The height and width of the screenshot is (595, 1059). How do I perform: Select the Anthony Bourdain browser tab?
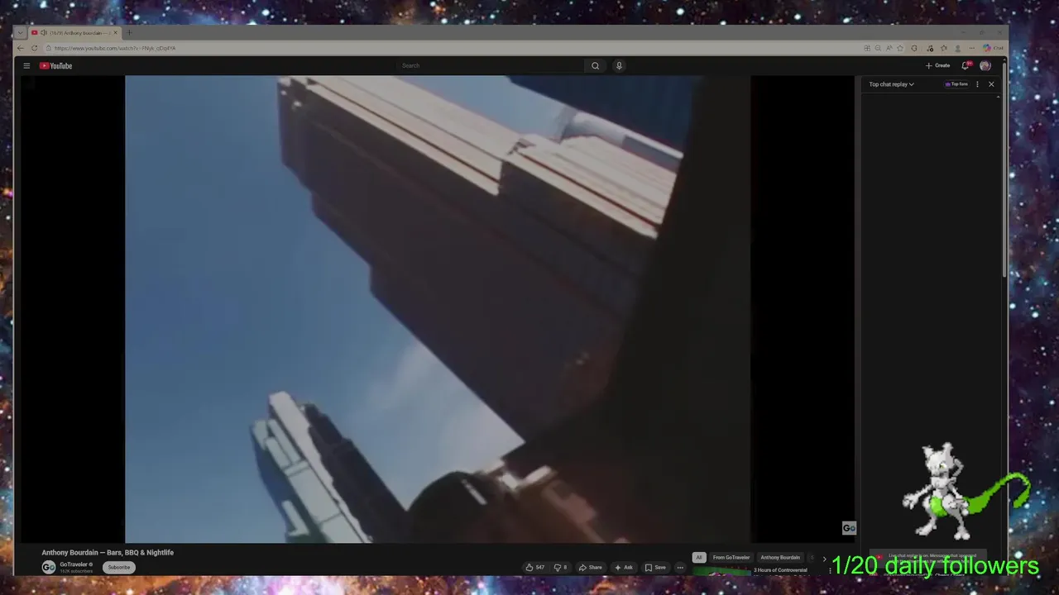point(74,33)
